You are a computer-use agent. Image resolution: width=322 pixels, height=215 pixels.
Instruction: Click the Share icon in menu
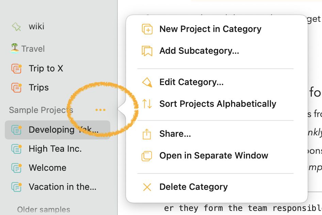click(x=147, y=134)
